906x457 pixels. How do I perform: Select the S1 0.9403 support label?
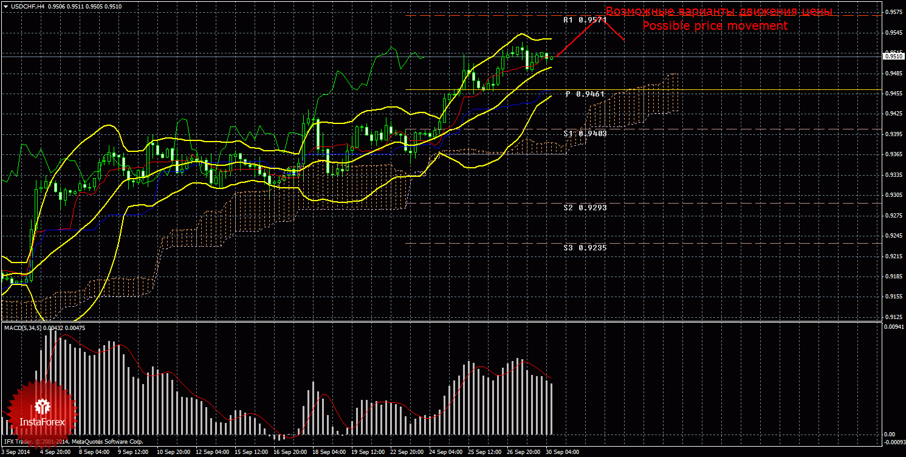click(585, 133)
